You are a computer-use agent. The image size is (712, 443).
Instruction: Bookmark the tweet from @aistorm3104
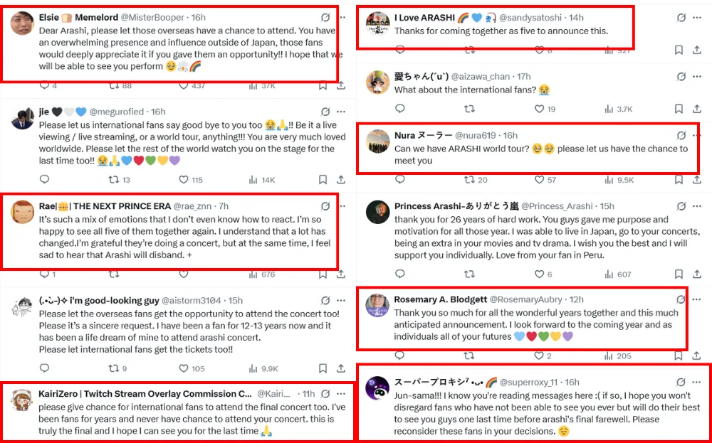(x=323, y=368)
